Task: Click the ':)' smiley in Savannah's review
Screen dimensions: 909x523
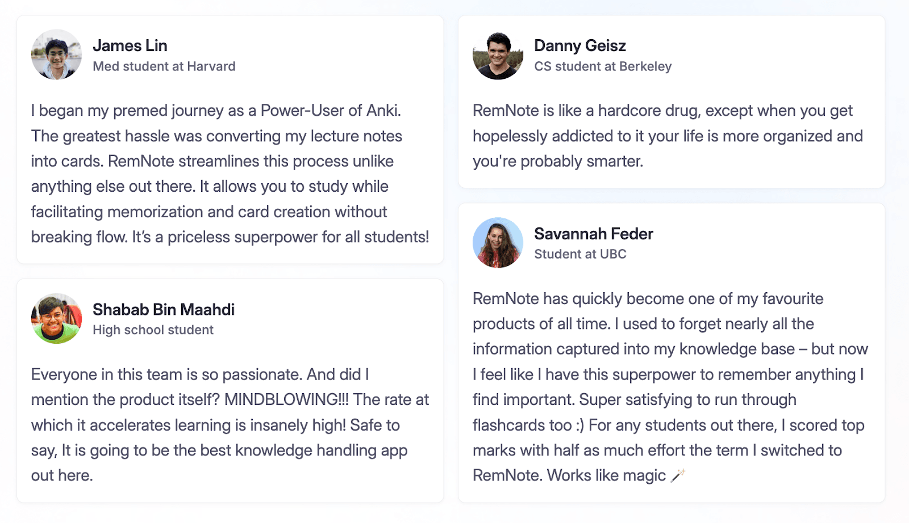Action: 579,425
